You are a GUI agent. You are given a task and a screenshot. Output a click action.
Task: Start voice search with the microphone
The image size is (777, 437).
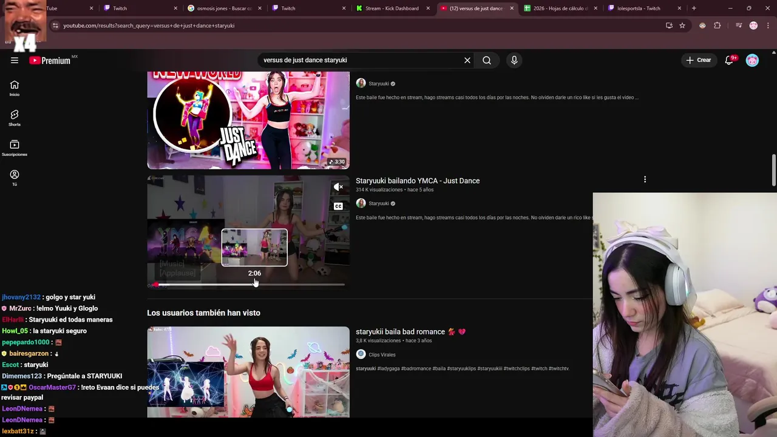coord(514,60)
